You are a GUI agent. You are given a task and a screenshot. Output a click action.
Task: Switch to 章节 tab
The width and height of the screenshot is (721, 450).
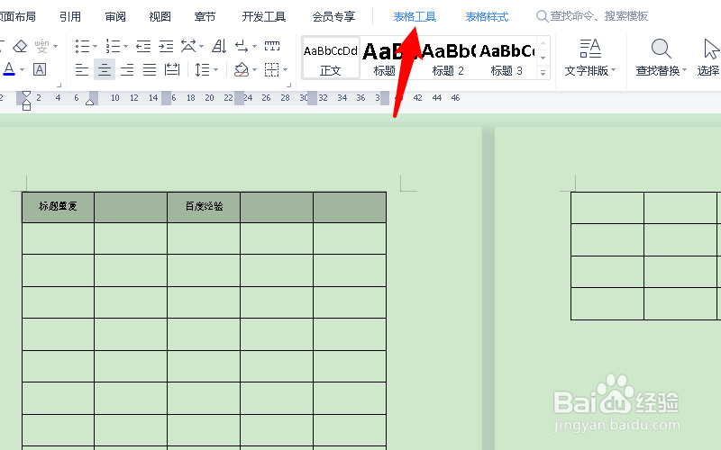205,17
